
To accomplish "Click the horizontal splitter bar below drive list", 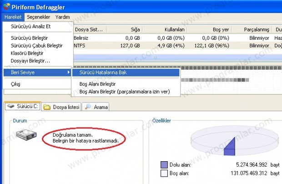I will (x=178, y=57).
